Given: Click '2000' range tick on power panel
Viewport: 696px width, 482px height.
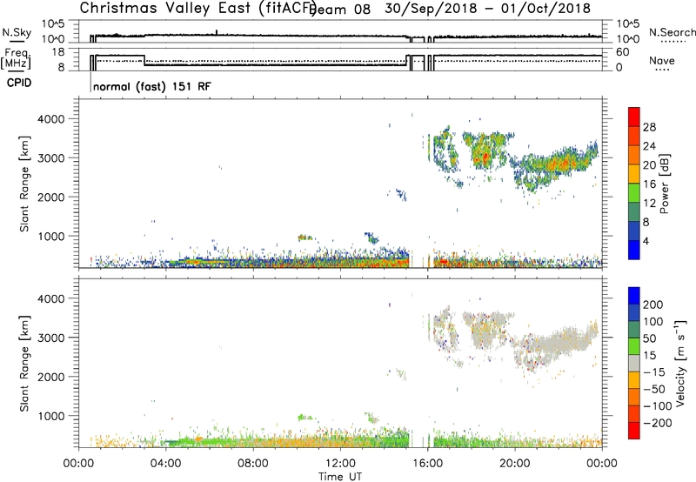Looking at the screenshot, I should point(50,197).
